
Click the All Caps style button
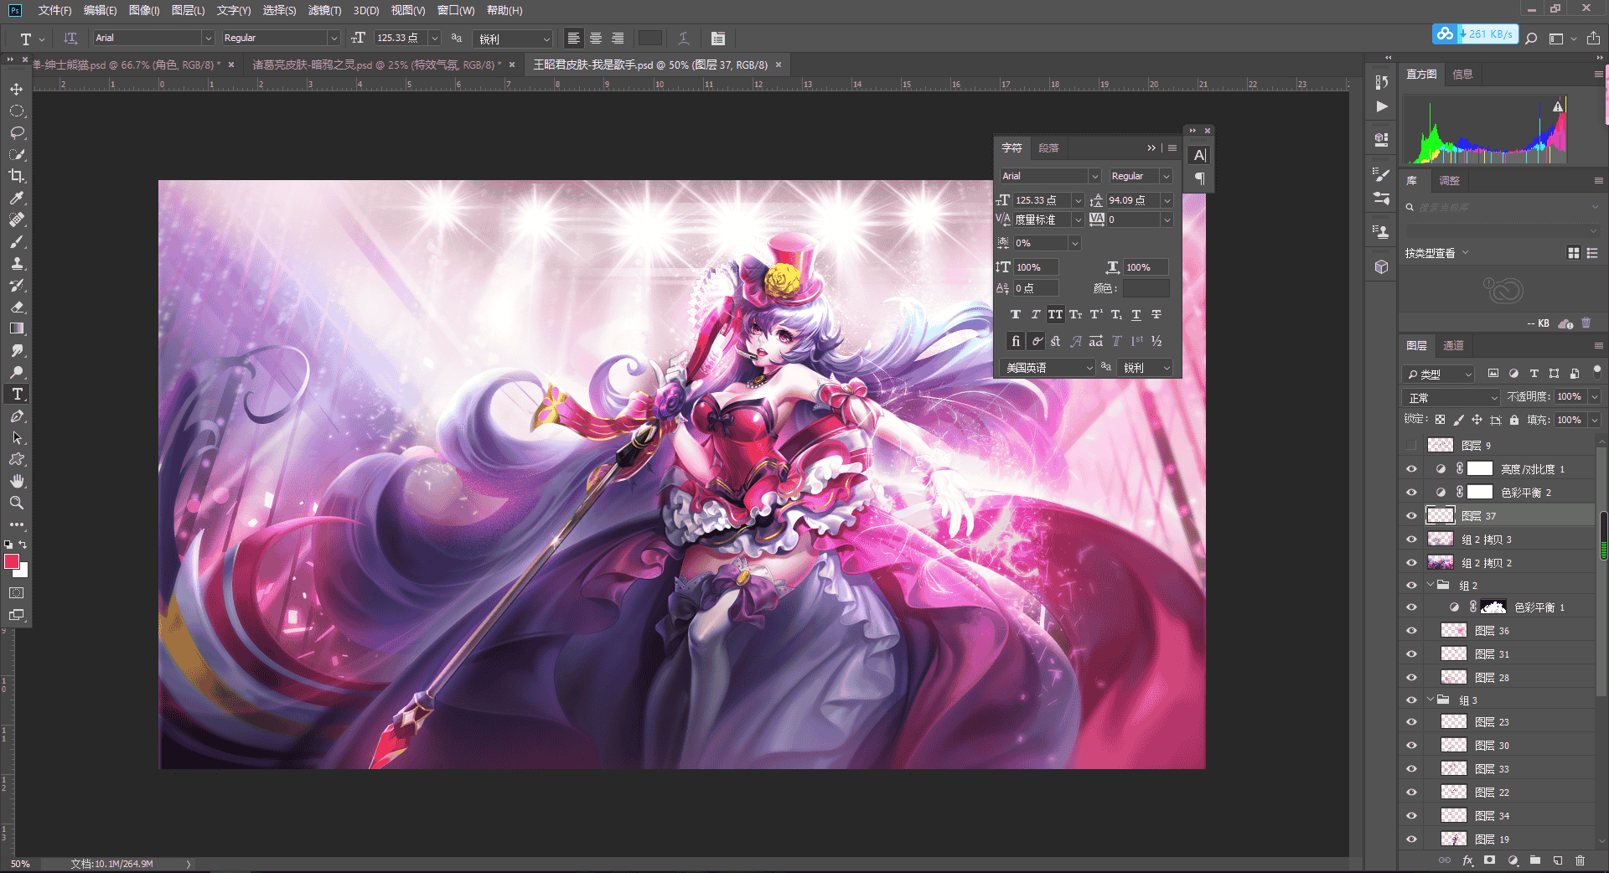(x=1055, y=314)
